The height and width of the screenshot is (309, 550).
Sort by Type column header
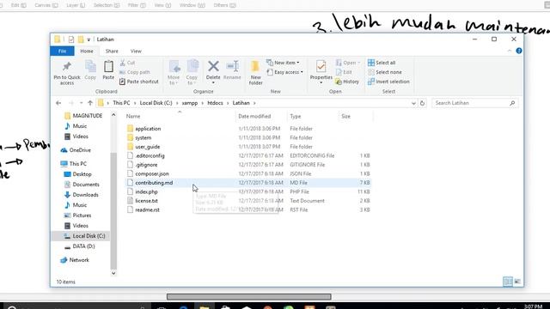296,117
